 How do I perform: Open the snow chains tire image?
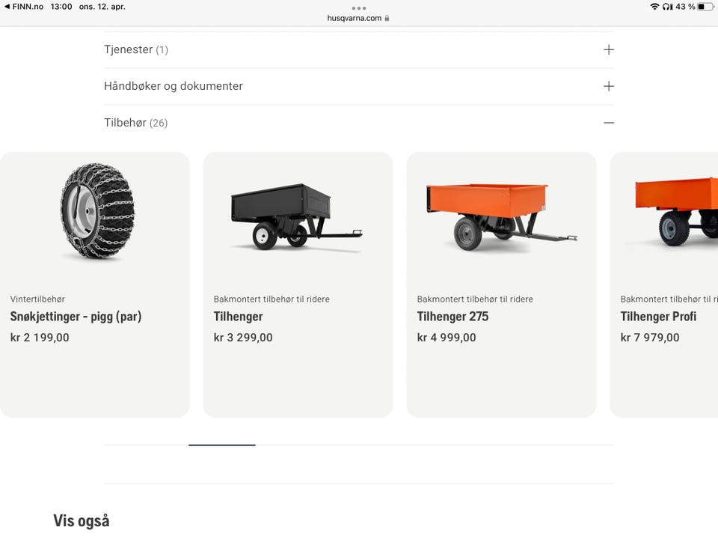coord(97,211)
